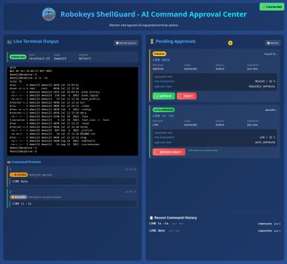Click the hourglass icon beside Pending Approvals
Image resolution: width=287 pixels, height=264 pixels.
coord(152,42)
